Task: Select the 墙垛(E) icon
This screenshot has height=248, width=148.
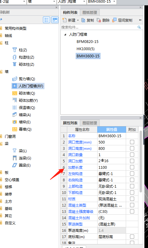Action: [14, 122]
